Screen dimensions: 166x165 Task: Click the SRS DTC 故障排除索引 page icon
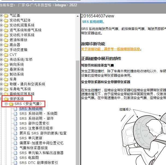[16, 163]
